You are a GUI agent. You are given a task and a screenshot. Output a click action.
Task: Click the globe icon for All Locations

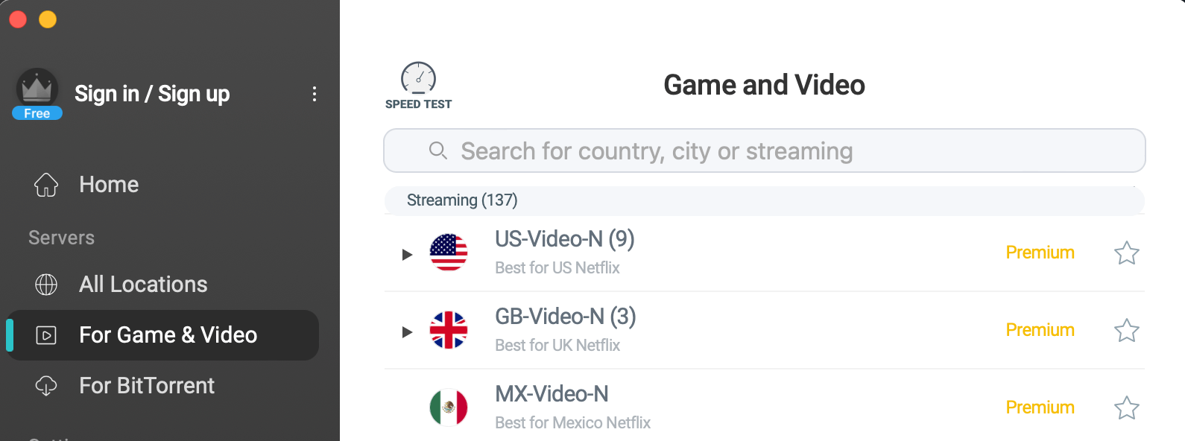click(46, 285)
